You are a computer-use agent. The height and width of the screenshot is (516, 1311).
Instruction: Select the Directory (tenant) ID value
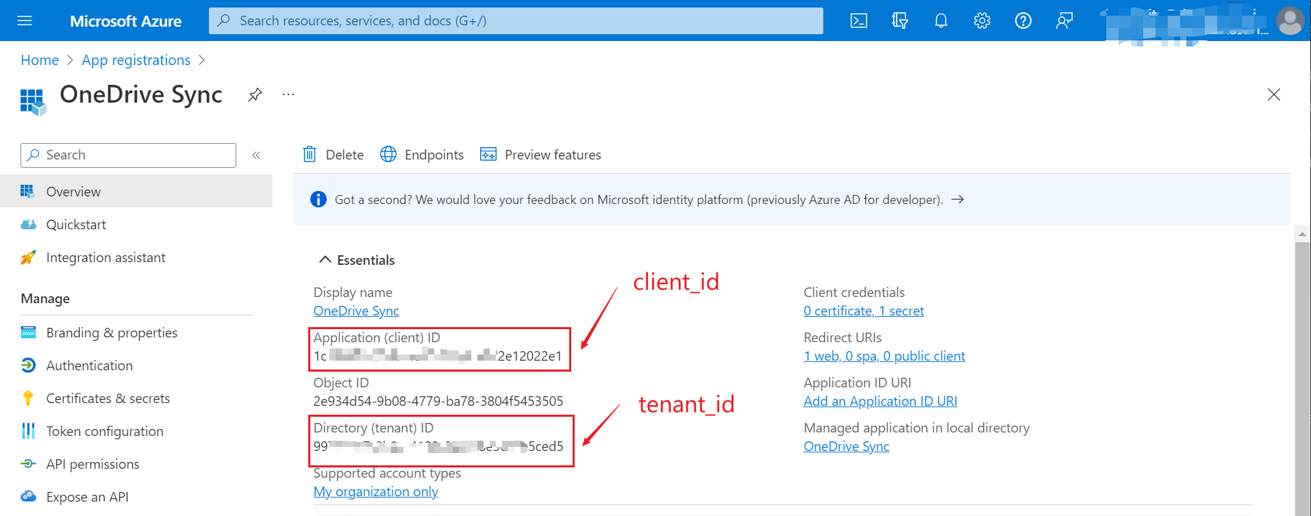438,446
